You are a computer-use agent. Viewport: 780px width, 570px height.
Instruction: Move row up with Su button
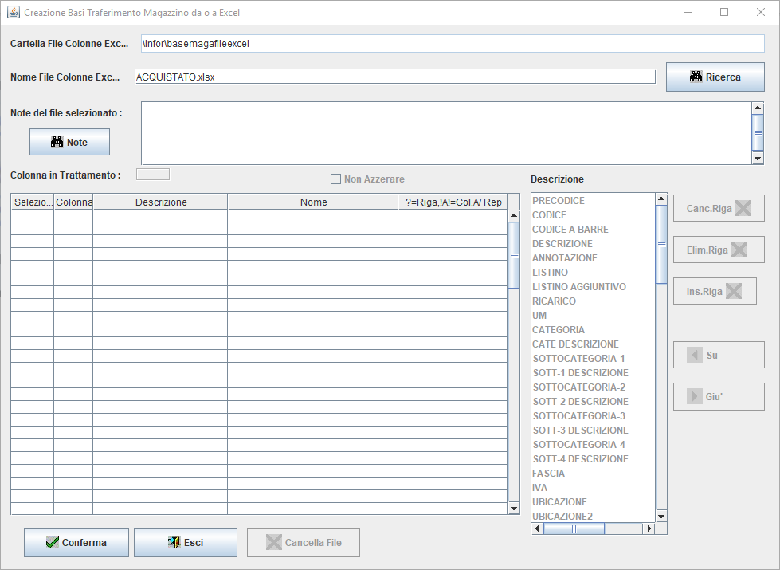[718, 356]
